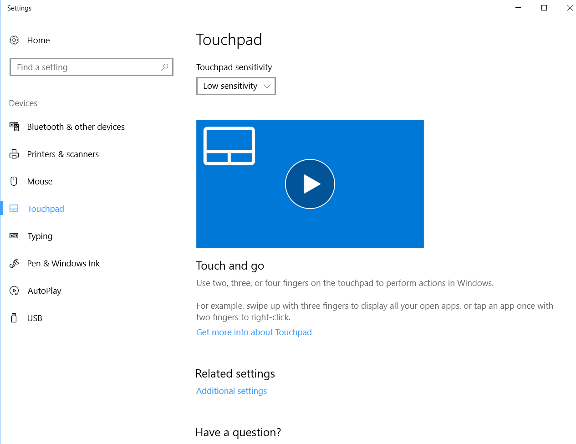This screenshot has width=576, height=444.
Task: Click the USB icon in sidebar
Action: (14, 318)
